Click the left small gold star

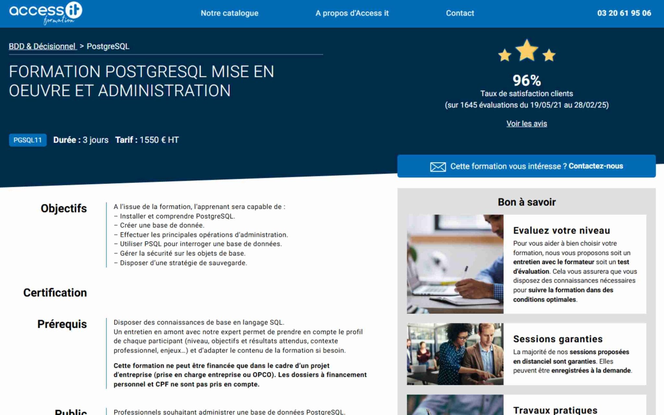pyautogui.click(x=505, y=55)
